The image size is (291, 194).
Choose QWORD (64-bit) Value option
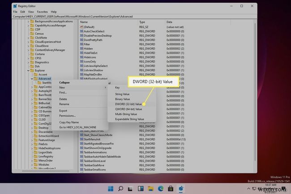[x=128, y=109]
